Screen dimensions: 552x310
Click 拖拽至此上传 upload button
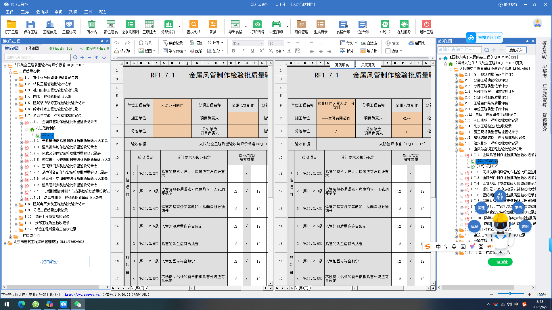[x=484, y=38]
